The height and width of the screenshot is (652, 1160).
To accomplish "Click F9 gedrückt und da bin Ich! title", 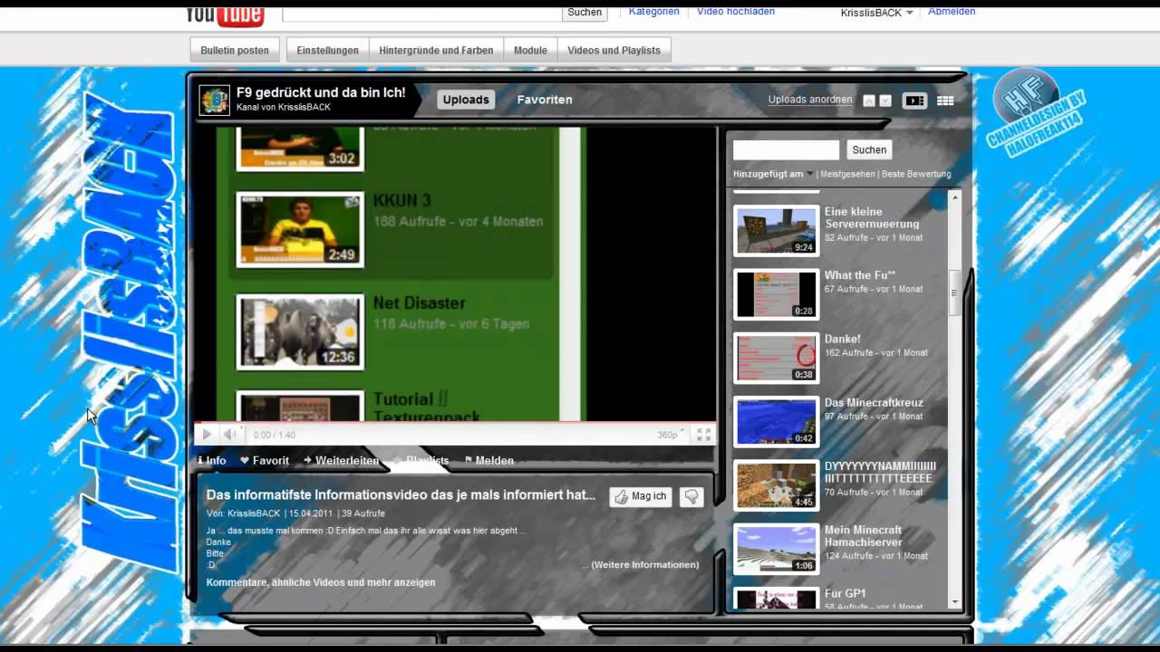I will click(321, 92).
